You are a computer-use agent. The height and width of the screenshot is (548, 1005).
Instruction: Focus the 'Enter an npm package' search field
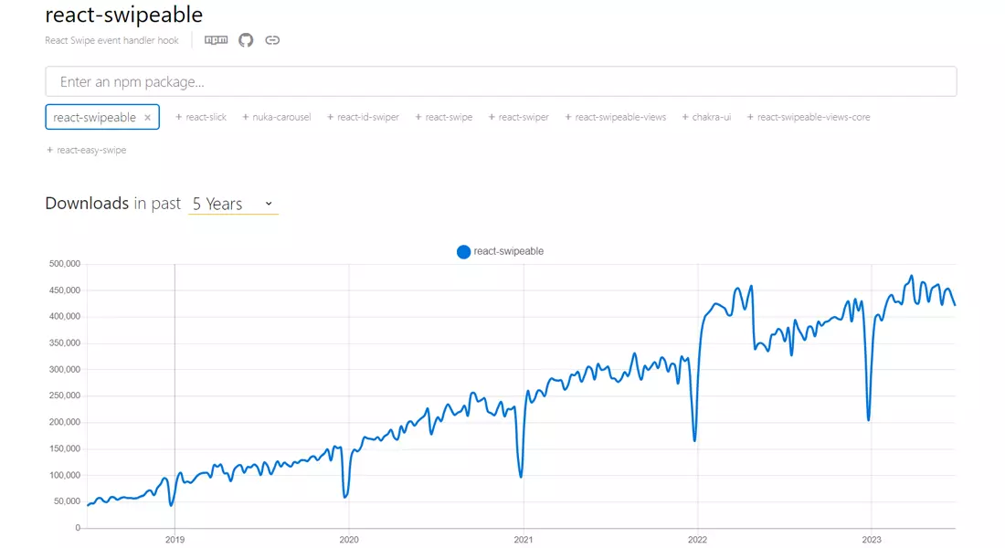click(x=501, y=81)
